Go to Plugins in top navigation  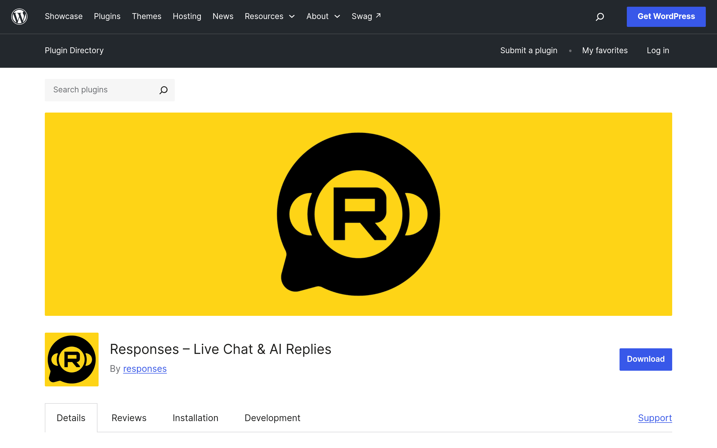[x=107, y=16]
